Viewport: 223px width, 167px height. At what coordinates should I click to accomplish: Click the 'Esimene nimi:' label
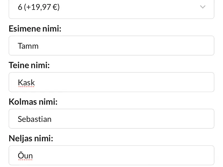[x=35, y=29]
